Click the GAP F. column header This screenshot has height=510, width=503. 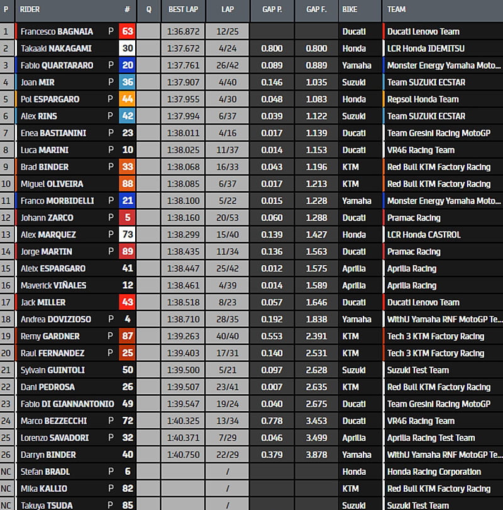pyautogui.click(x=316, y=9)
